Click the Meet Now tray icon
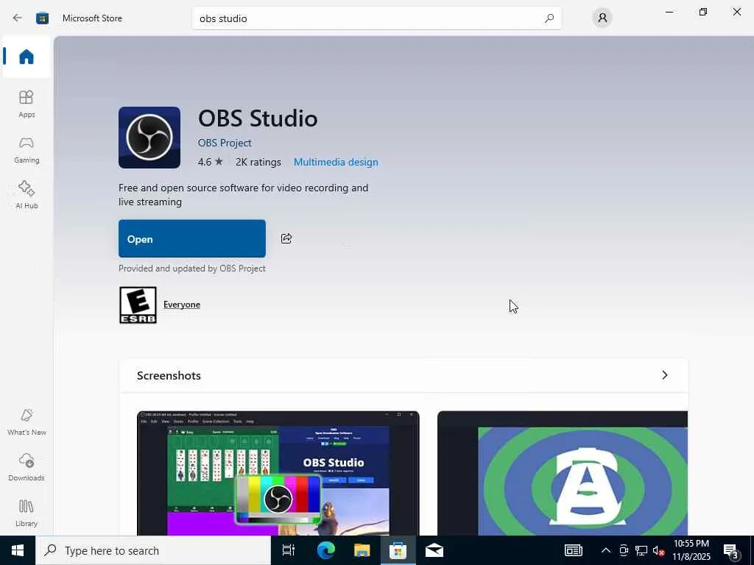 [x=624, y=550]
